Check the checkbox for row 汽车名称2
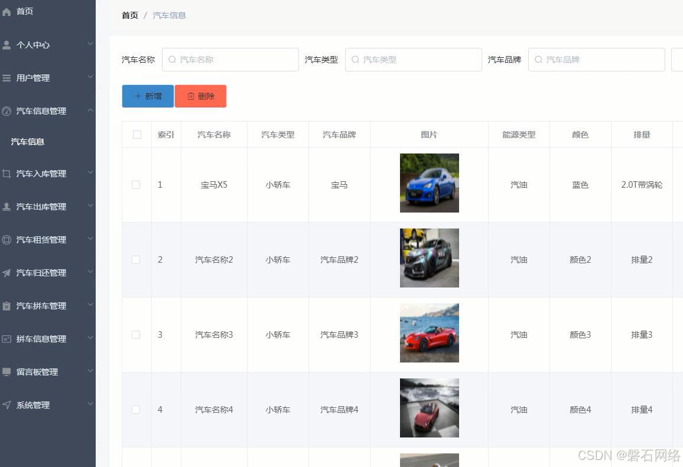This screenshot has width=683, height=467. tap(136, 260)
